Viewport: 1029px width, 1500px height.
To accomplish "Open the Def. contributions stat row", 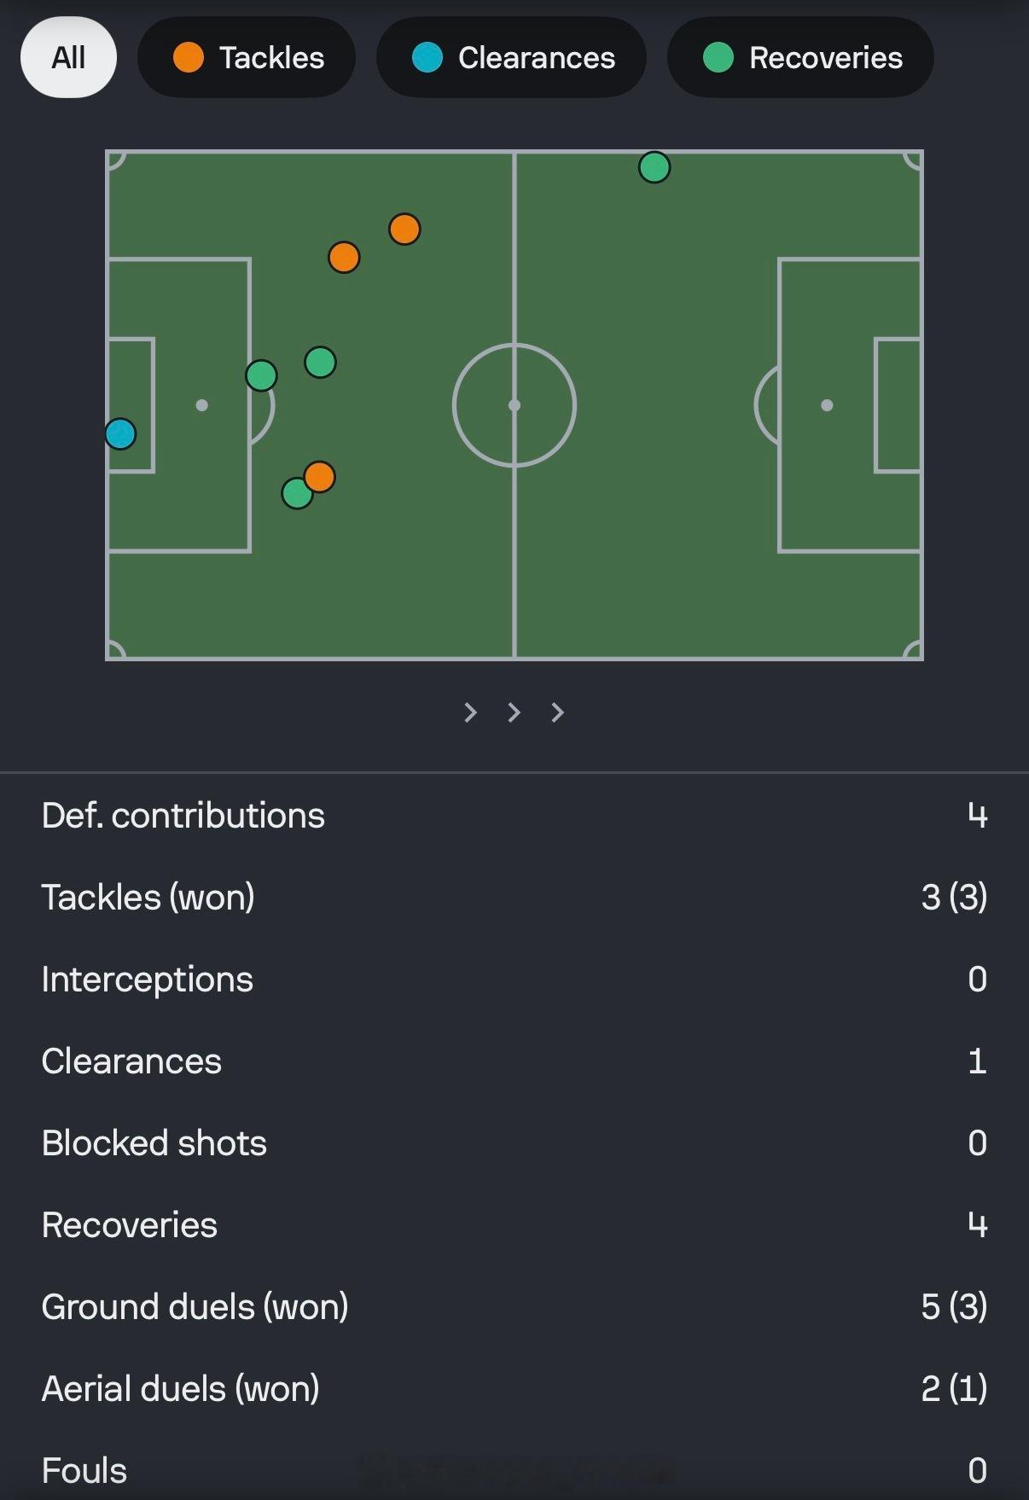I will tap(514, 816).
